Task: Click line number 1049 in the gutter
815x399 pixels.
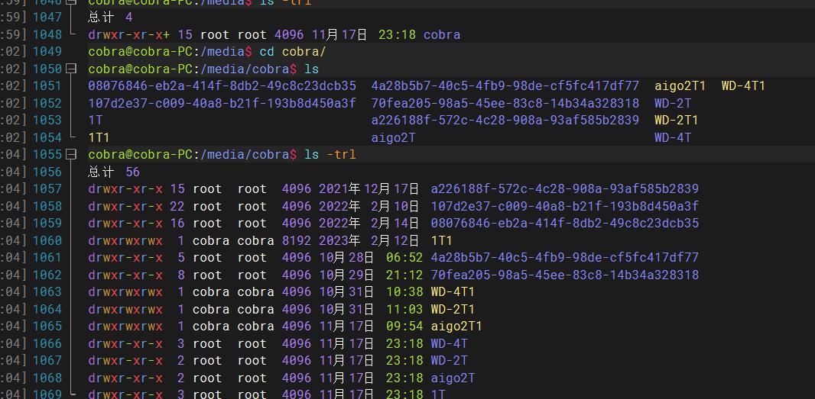Action: [x=47, y=52]
